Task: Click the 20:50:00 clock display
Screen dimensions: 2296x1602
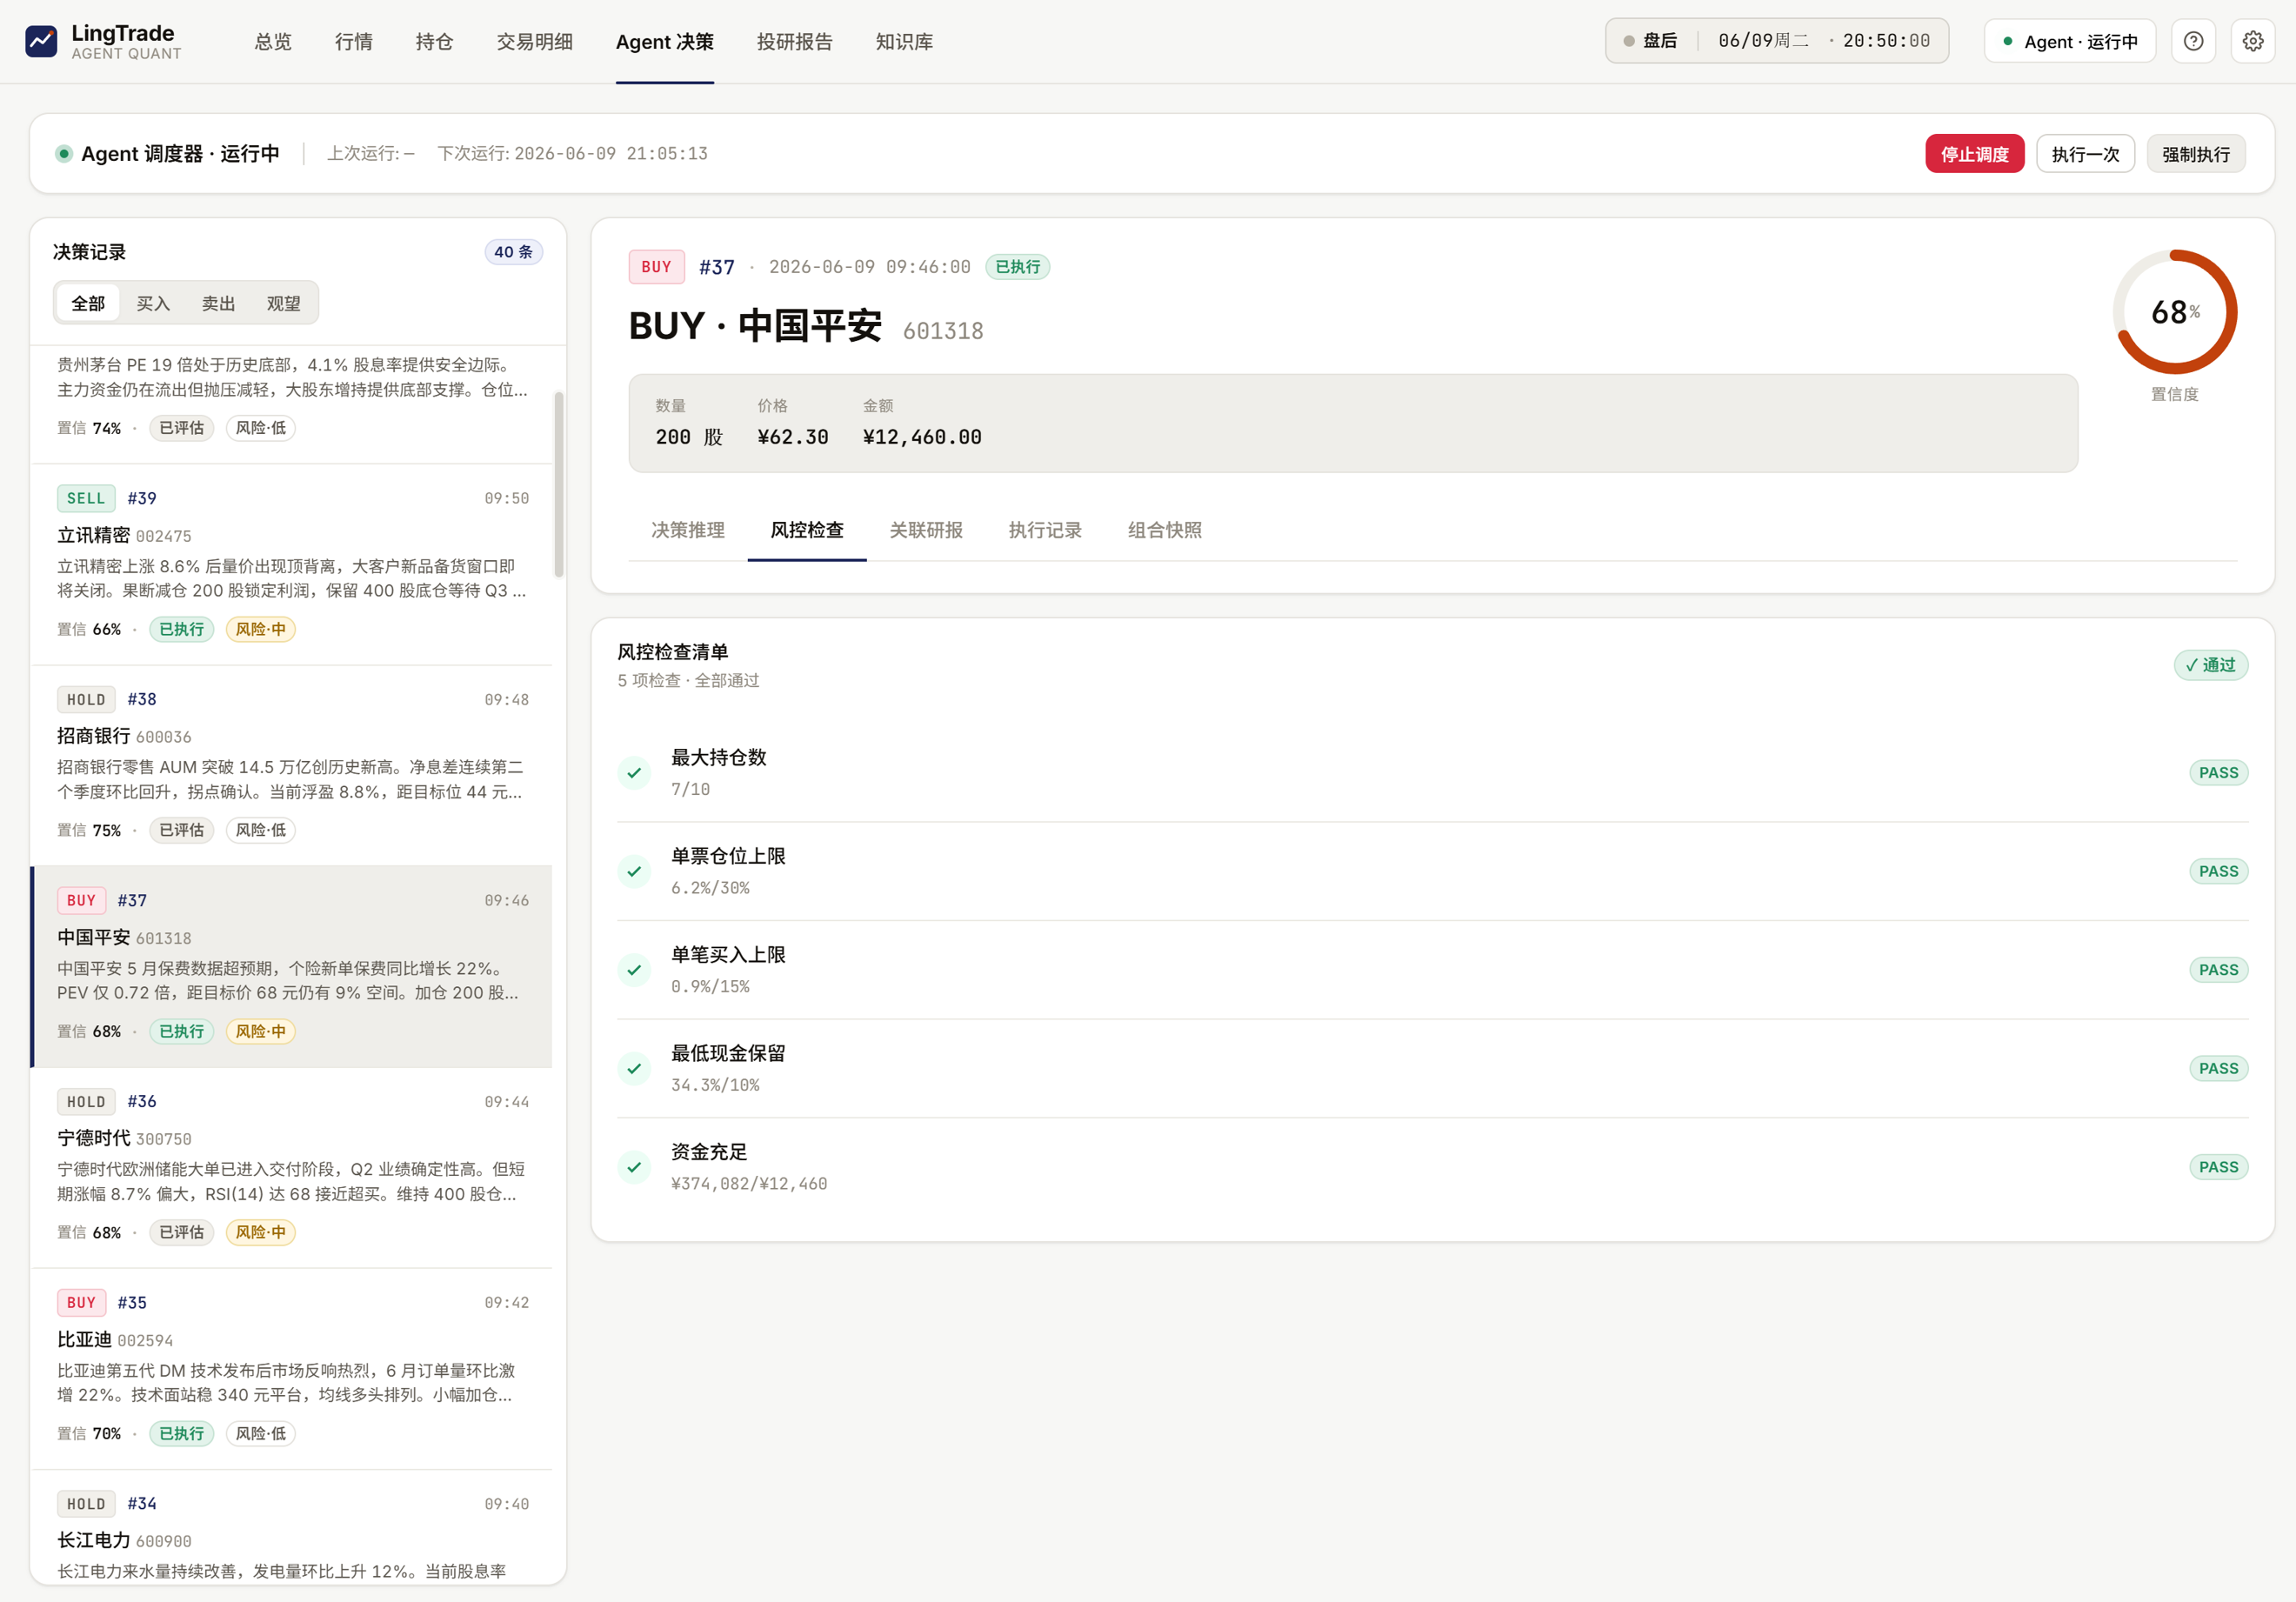Action: tap(1886, 41)
